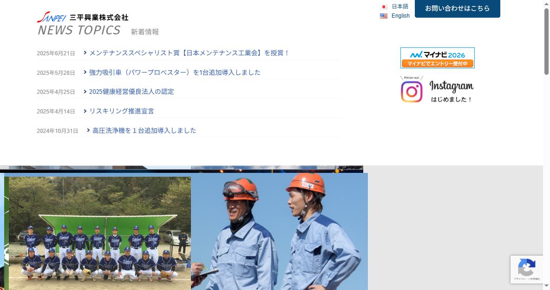Click the vertical page scrollbar thumb
550x290 pixels.
(546, 41)
